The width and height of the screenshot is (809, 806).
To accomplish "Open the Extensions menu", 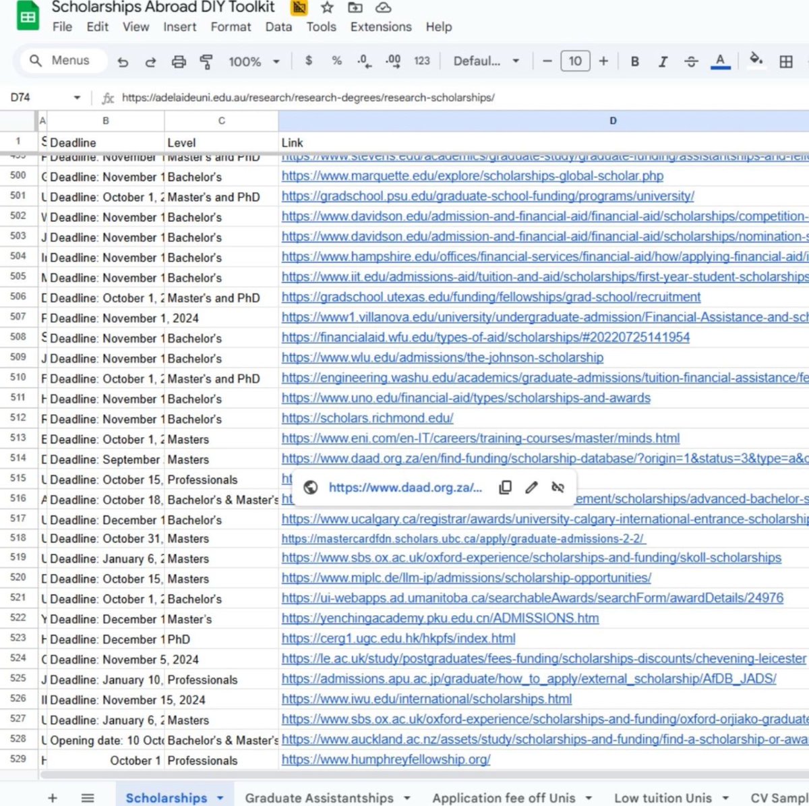I will [x=381, y=27].
